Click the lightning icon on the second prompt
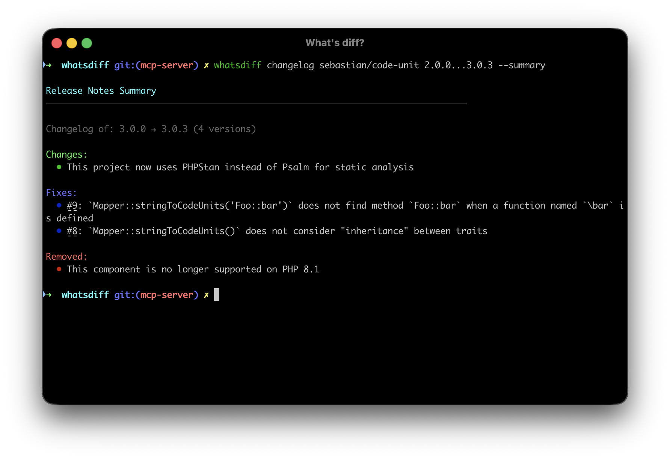Screen dimensions: 670x460 206,295
